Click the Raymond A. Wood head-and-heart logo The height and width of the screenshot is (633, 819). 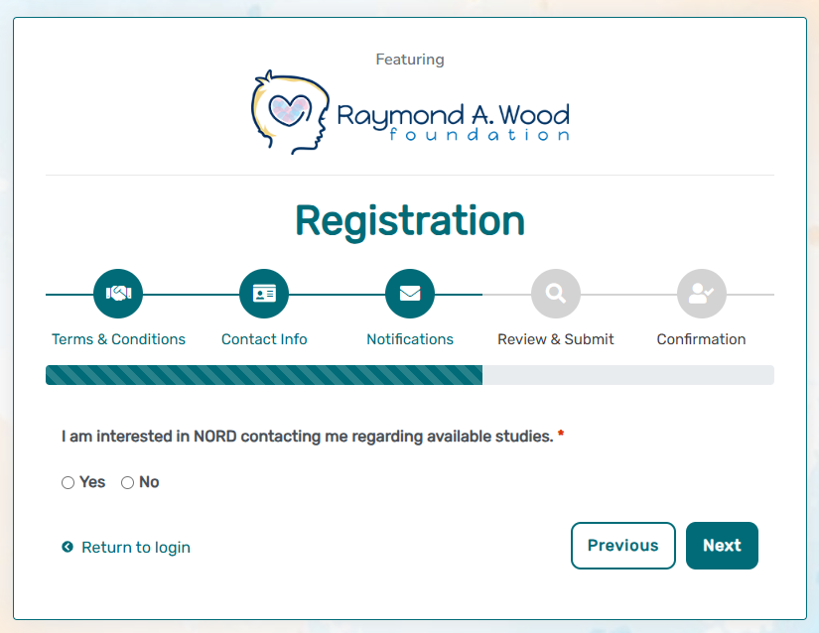[290, 111]
